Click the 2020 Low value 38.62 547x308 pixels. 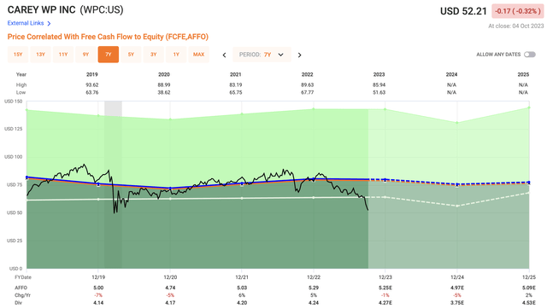[164, 92]
